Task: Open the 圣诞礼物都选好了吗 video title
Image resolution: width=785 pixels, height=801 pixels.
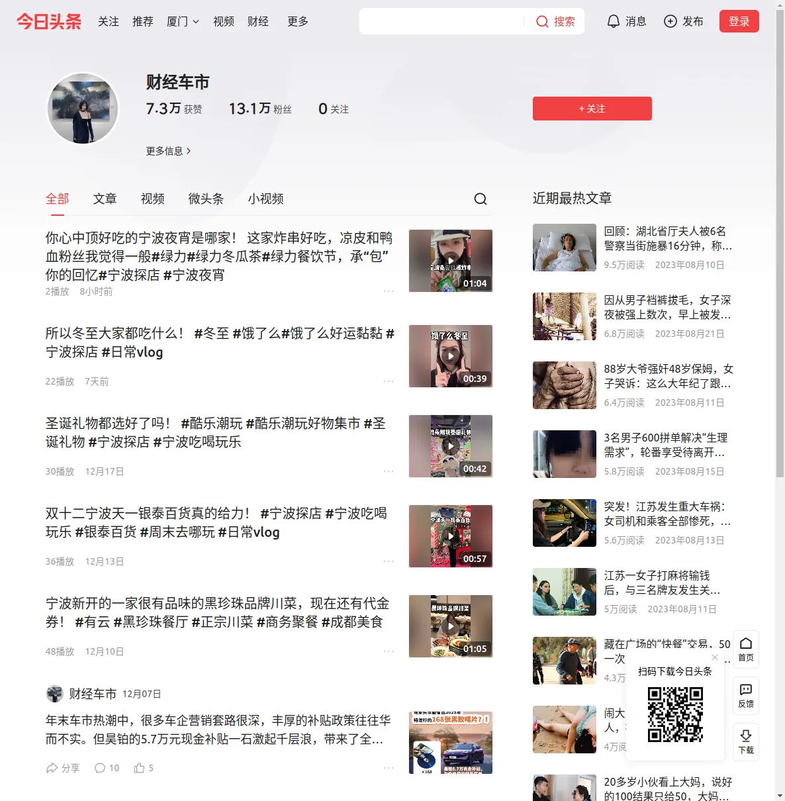Action: coord(216,432)
